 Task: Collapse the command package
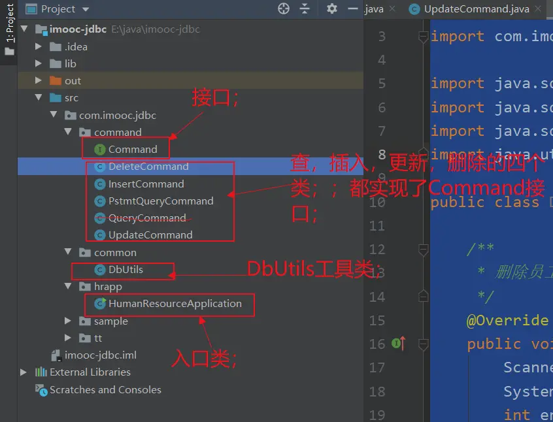(69, 133)
